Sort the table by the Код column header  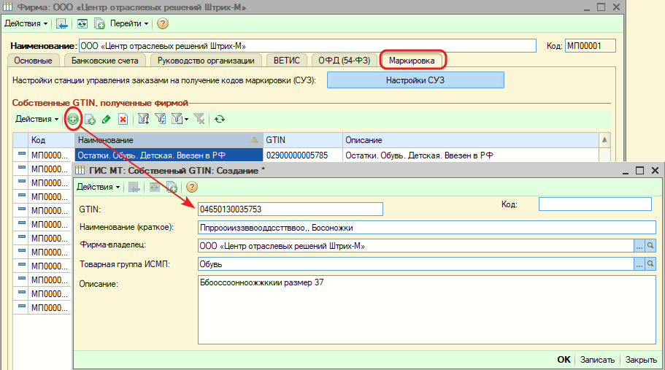pos(51,140)
